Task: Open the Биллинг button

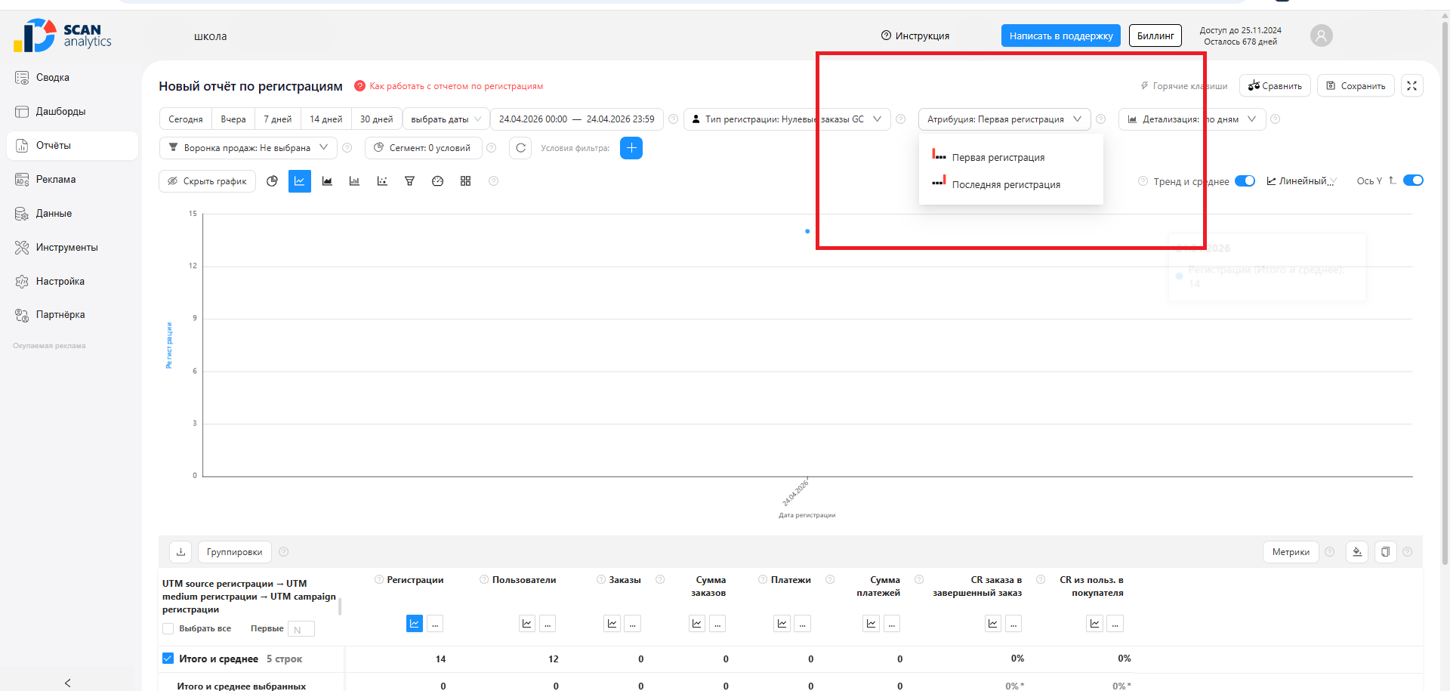Action: [x=1155, y=35]
